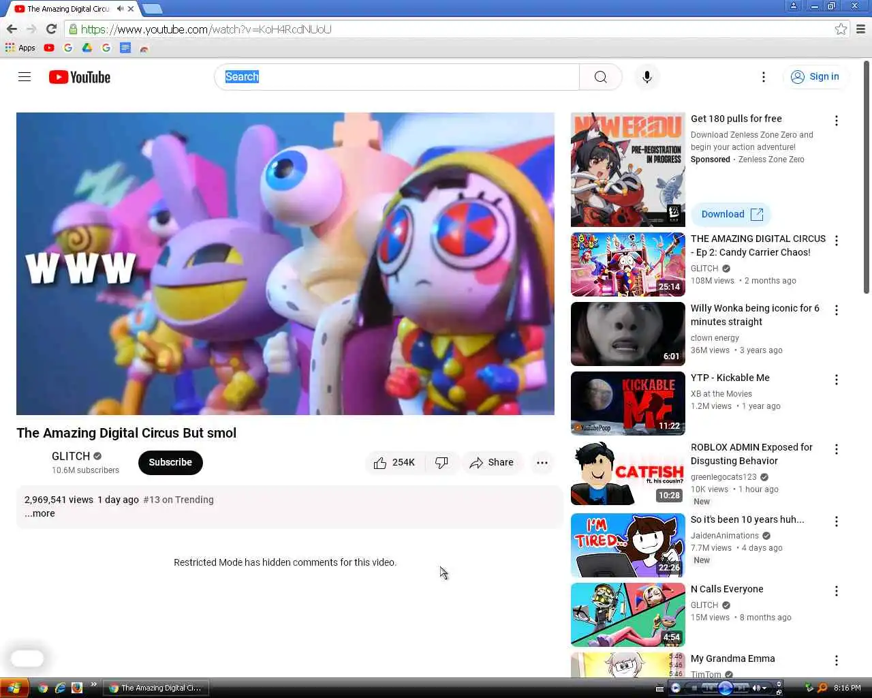
Task: Click the Windows Start button
Action: (14, 688)
